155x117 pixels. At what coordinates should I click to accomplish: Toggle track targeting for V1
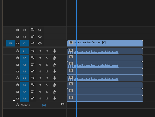pyautogui.click(x=25, y=43)
